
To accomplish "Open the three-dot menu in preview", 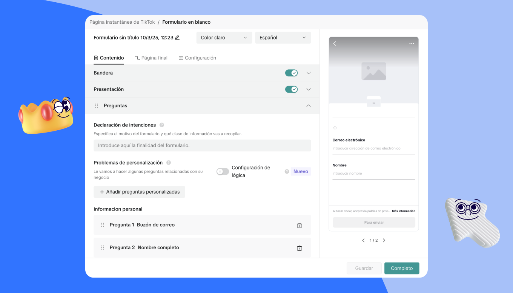I will (412, 44).
